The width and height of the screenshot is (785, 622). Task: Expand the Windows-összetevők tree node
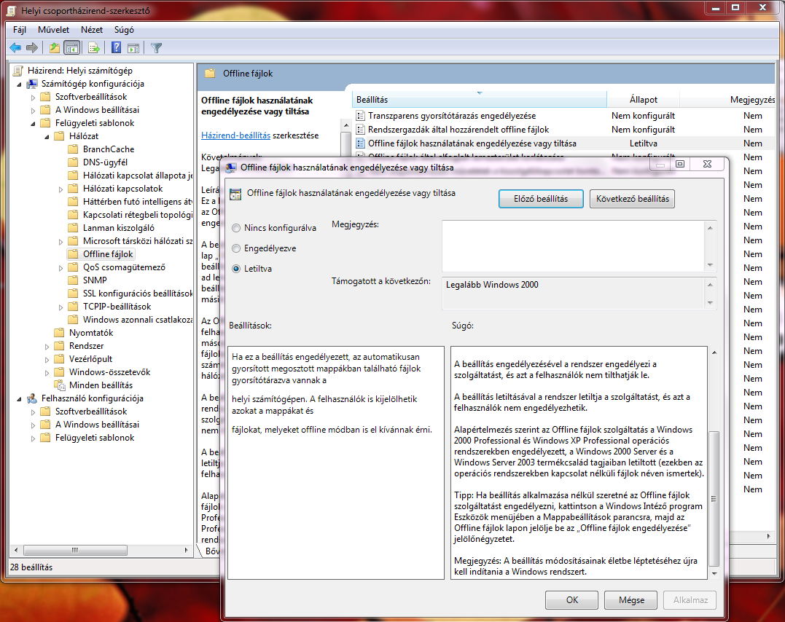pos(47,372)
